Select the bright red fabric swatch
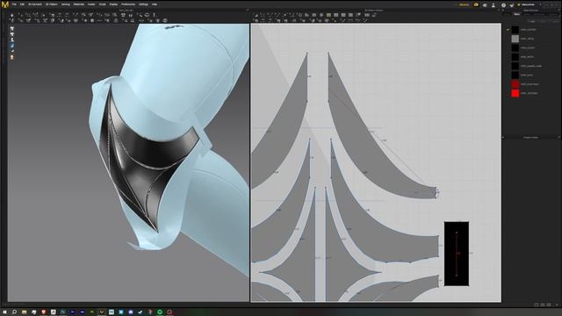The height and width of the screenshot is (316, 562). point(515,93)
